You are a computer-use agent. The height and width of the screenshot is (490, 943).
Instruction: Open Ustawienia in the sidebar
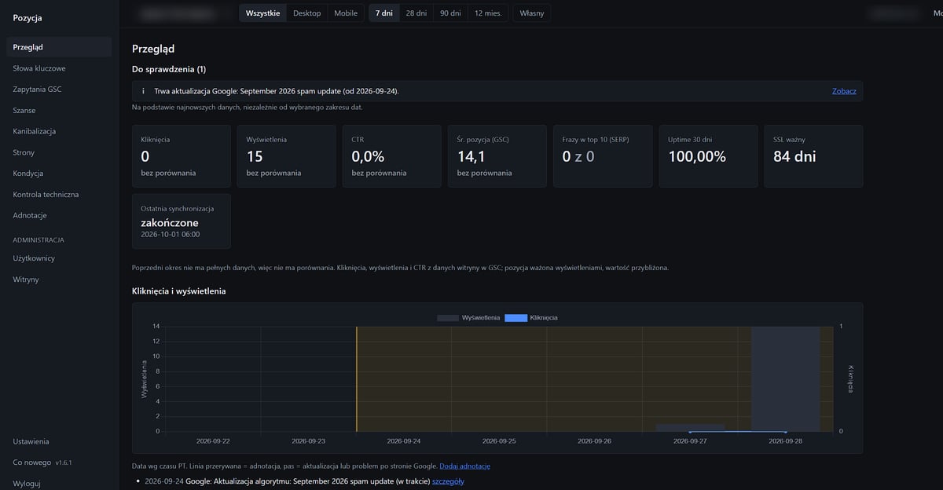tap(60, 441)
